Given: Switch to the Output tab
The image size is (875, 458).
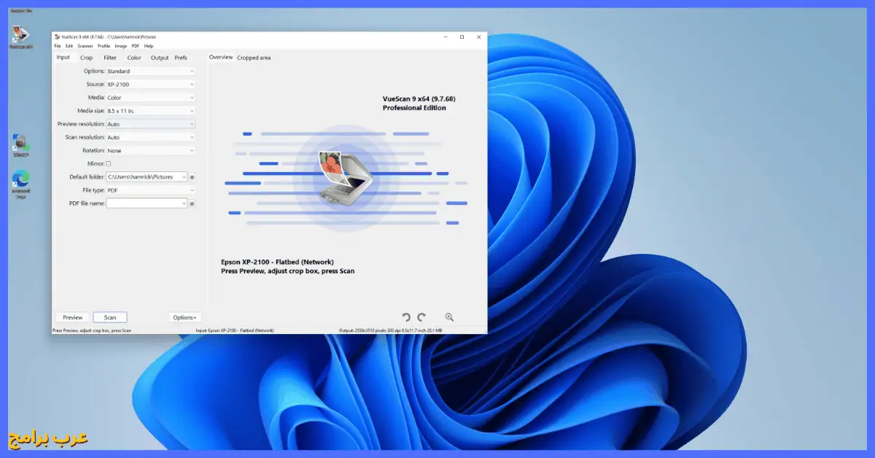Looking at the screenshot, I should 160,58.
